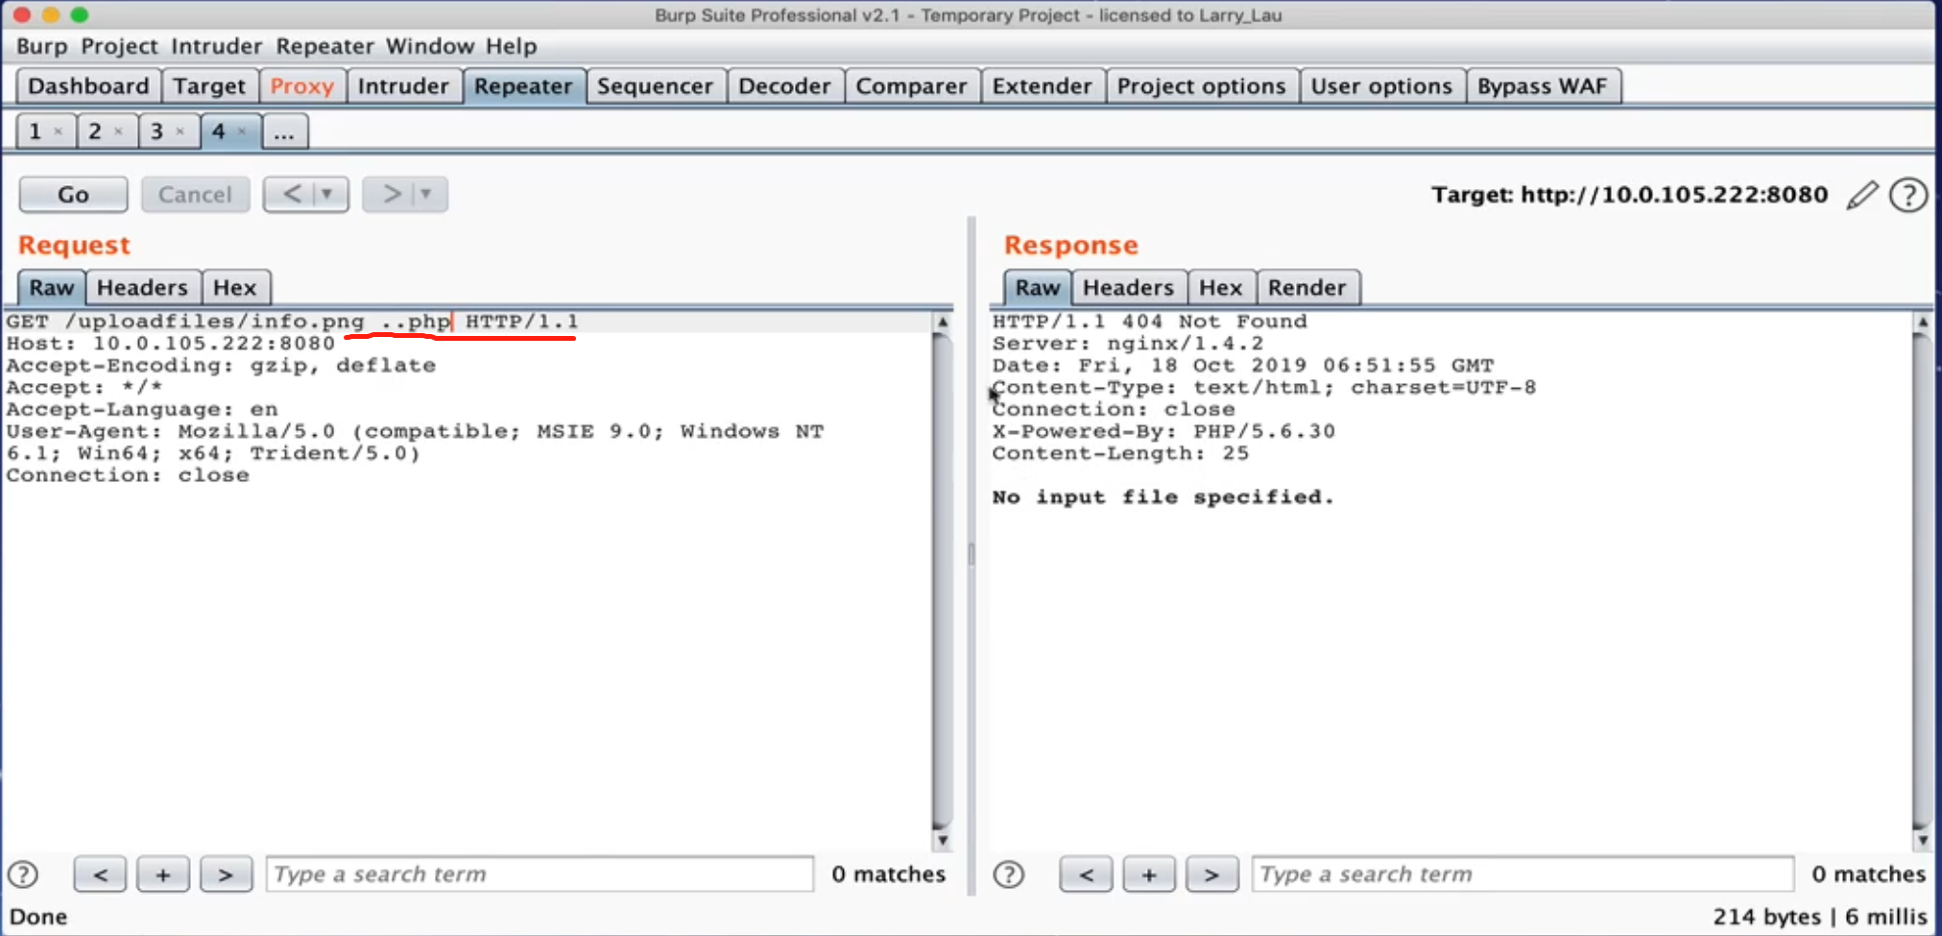
Task: Select Repeater sub-tab 3
Action: point(156,132)
